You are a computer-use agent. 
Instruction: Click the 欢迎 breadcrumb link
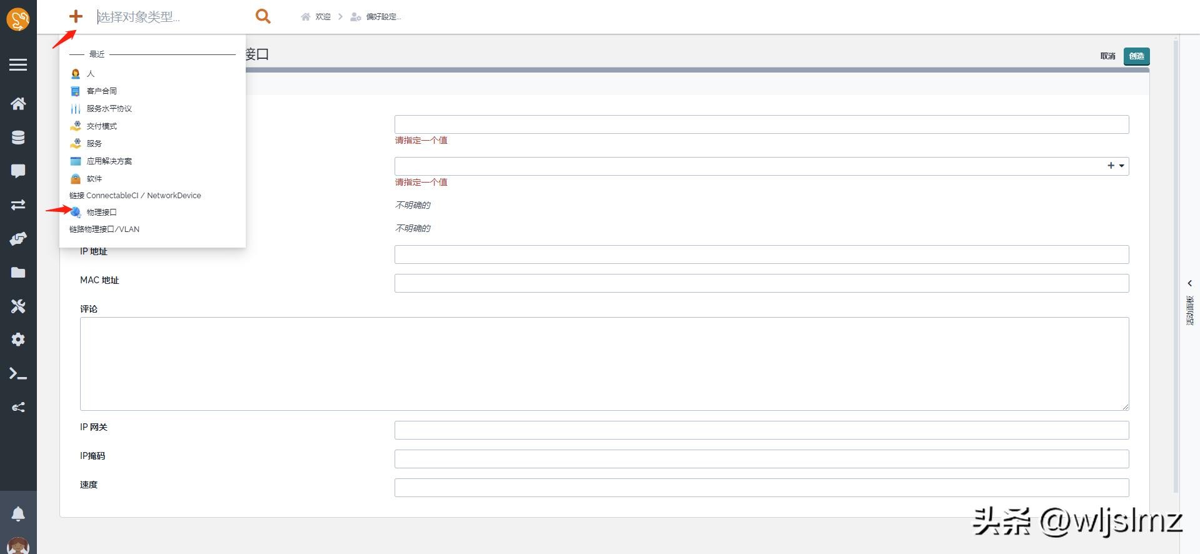click(322, 17)
